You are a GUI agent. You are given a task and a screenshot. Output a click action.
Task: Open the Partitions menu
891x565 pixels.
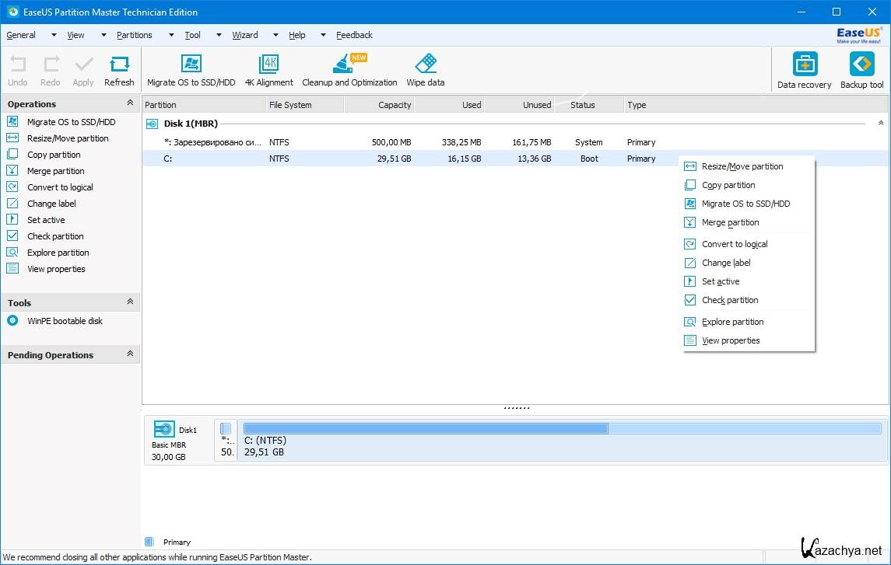click(x=135, y=35)
